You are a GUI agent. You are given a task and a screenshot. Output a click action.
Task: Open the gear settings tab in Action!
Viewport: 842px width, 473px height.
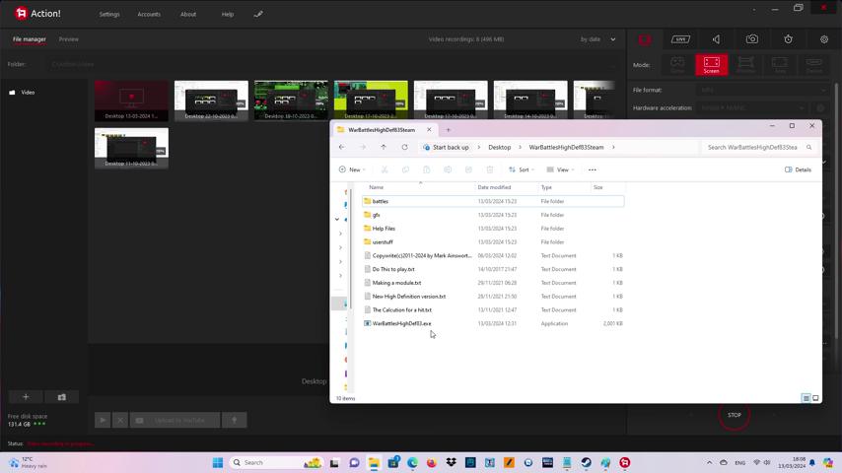824,39
